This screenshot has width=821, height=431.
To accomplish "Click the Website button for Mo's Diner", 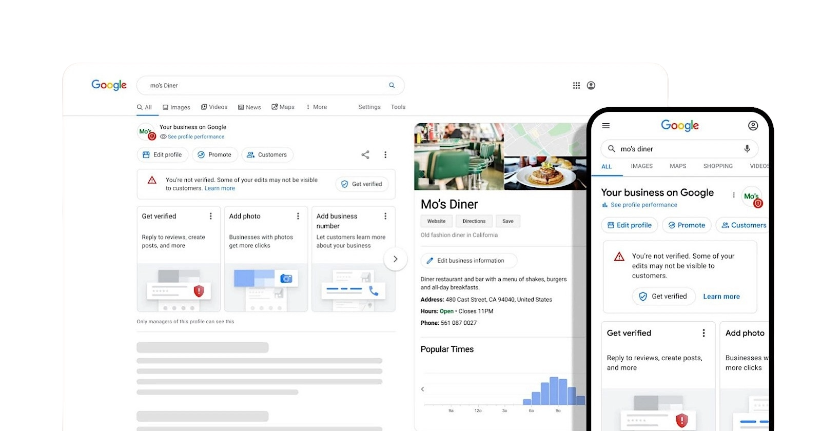I will tap(437, 221).
